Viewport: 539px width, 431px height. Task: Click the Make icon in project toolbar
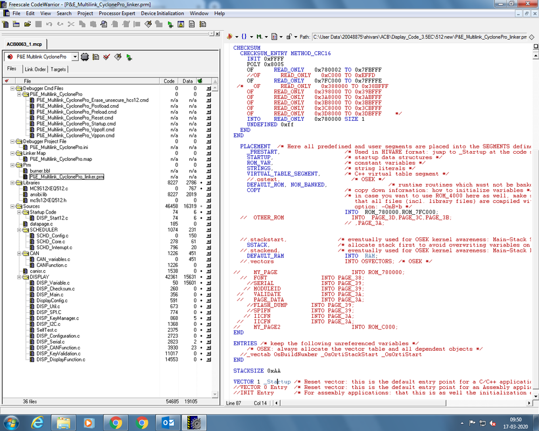pos(117,57)
